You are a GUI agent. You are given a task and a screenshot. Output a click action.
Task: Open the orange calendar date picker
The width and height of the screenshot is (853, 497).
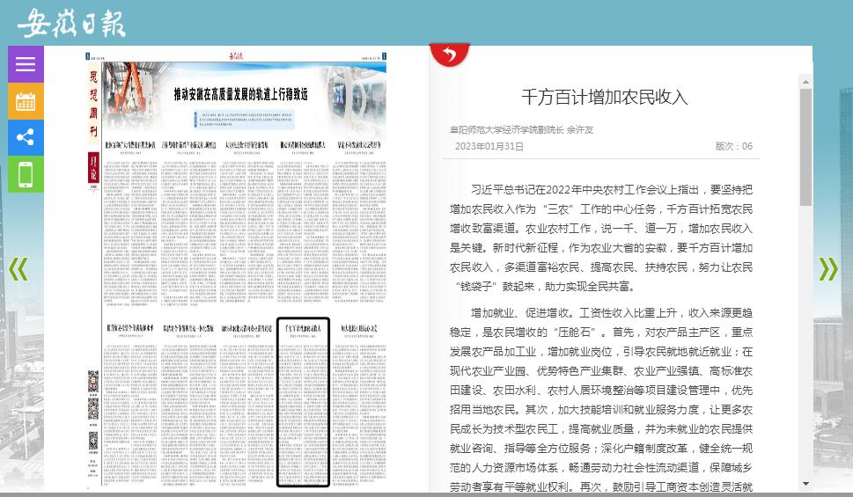point(26,101)
